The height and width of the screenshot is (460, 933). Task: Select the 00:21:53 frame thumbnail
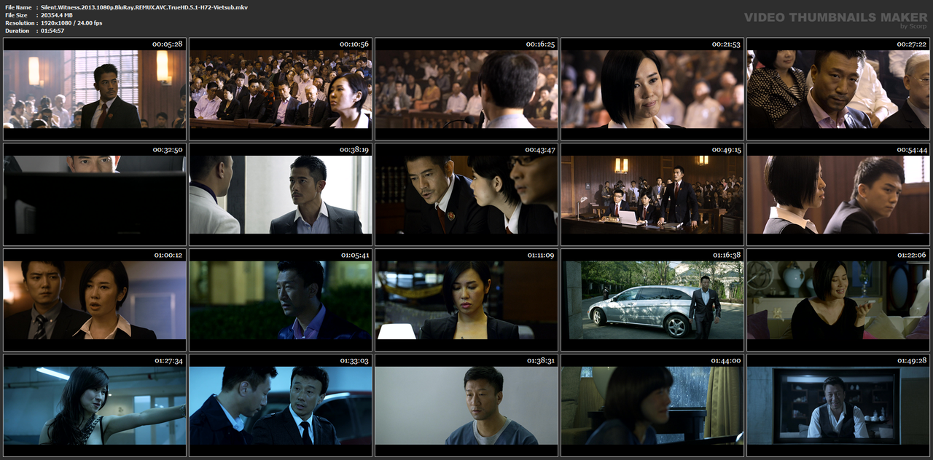click(652, 89)
